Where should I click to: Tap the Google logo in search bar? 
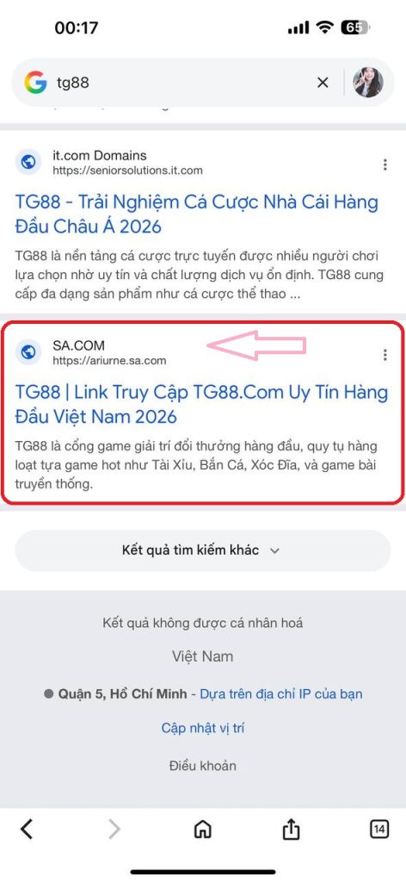click(35, 83)
